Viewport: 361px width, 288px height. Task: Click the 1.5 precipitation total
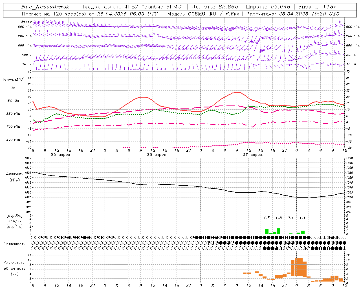(x=267, y=218)
